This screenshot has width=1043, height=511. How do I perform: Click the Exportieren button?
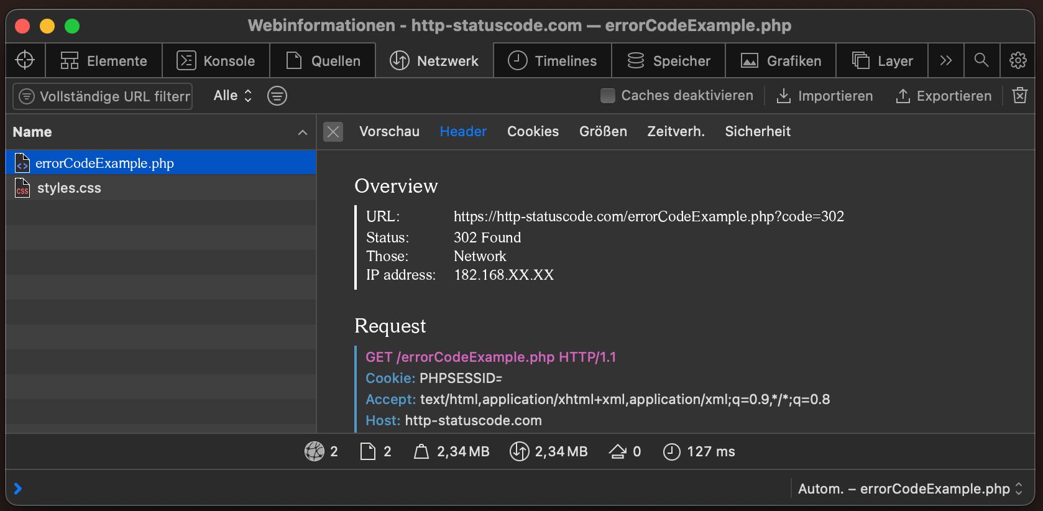pos(944,96)
